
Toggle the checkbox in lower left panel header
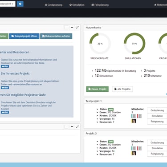point(66,126)
